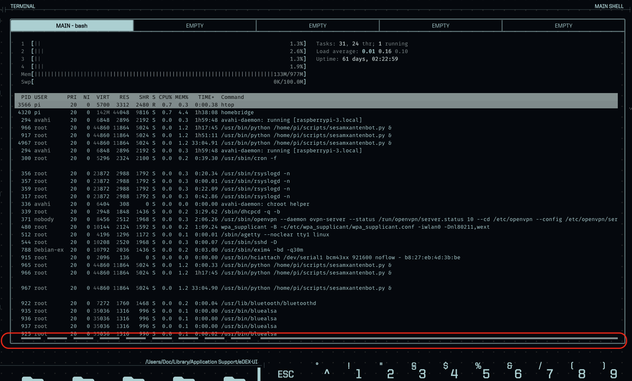Viewport: 632px width, 381px height.
Task: Sort htop by the CPU% column header
Action: 165,97
